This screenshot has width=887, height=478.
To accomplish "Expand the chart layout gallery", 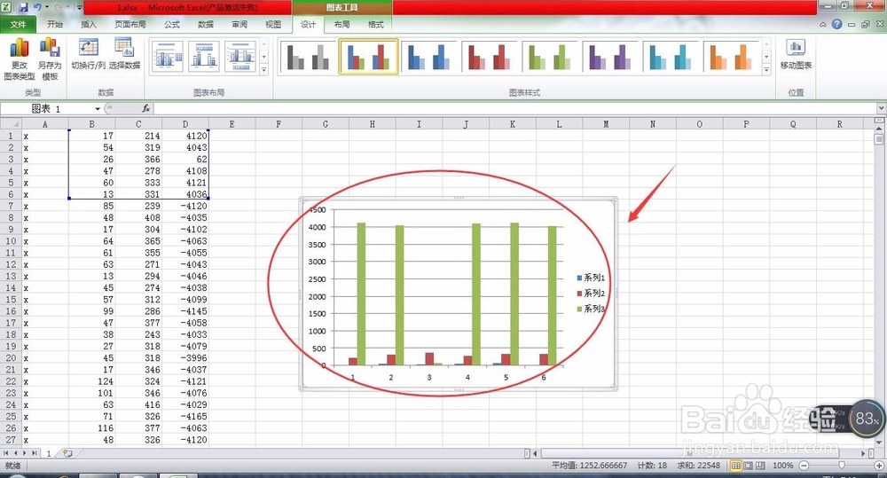I will (263, 70).
